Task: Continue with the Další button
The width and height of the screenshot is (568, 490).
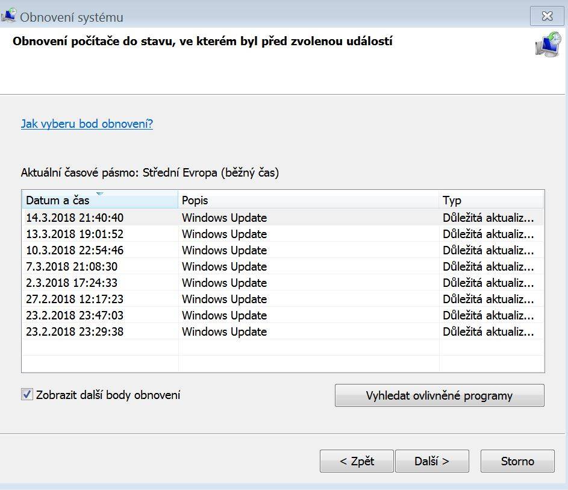Action: tap(432, 461)
